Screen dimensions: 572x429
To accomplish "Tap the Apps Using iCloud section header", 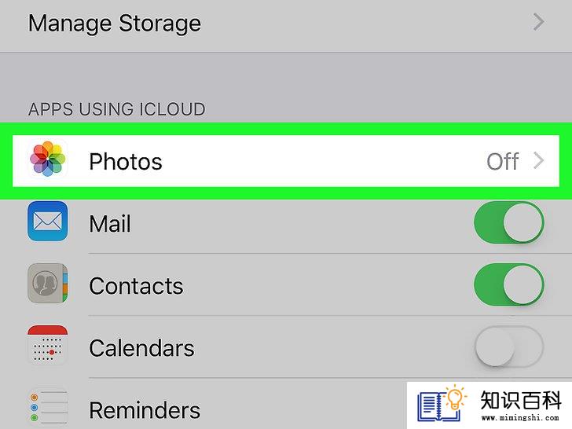I will (117, 109).
